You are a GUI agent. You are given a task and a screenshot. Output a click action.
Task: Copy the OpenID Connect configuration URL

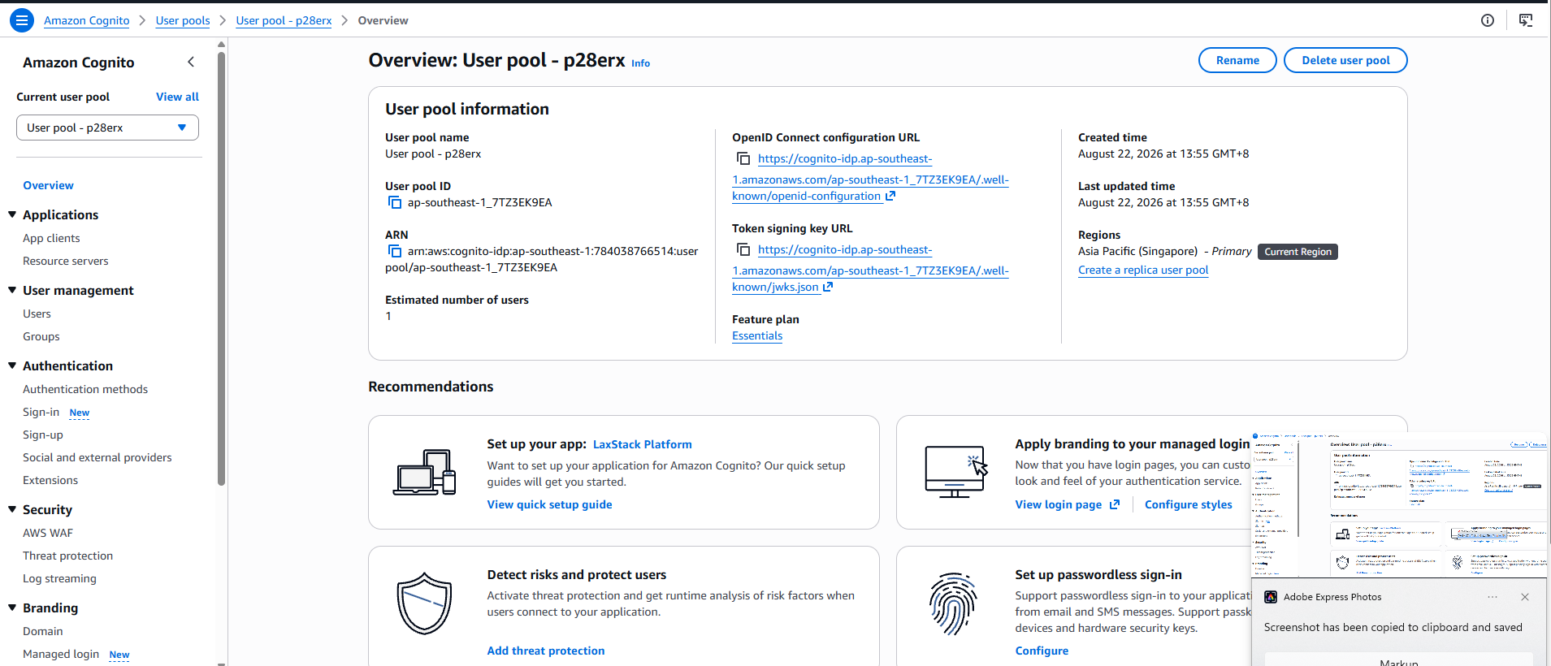click(743, 158)
